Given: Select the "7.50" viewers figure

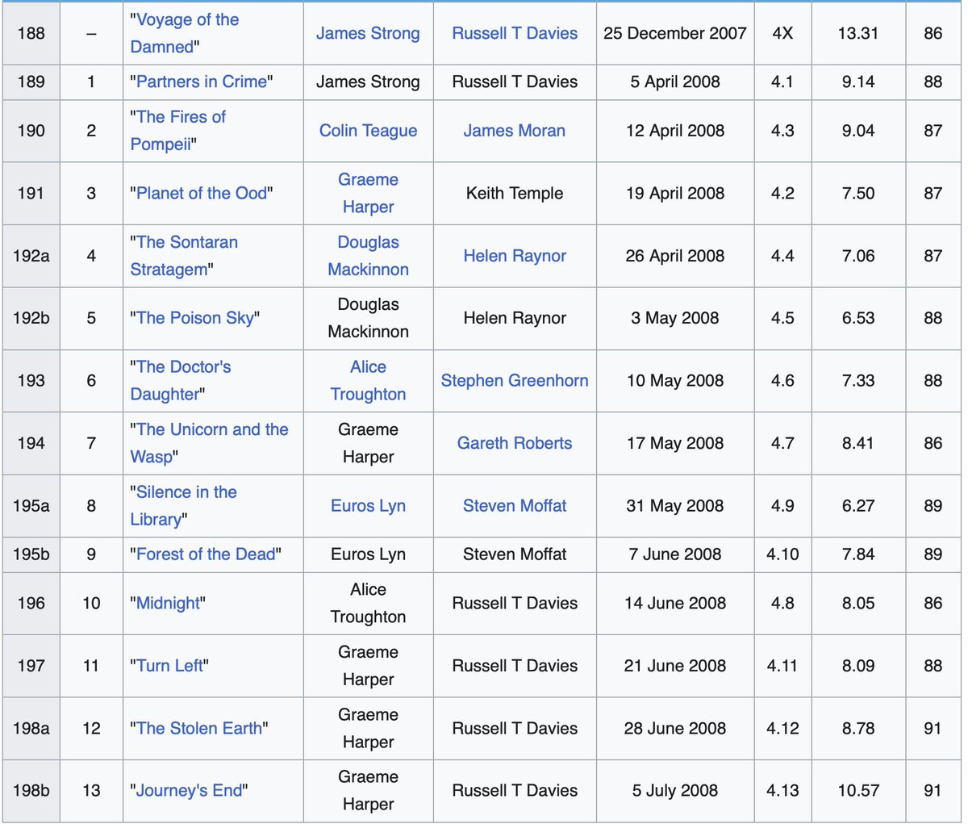Looking at the screenshot, I should point(858,193).
